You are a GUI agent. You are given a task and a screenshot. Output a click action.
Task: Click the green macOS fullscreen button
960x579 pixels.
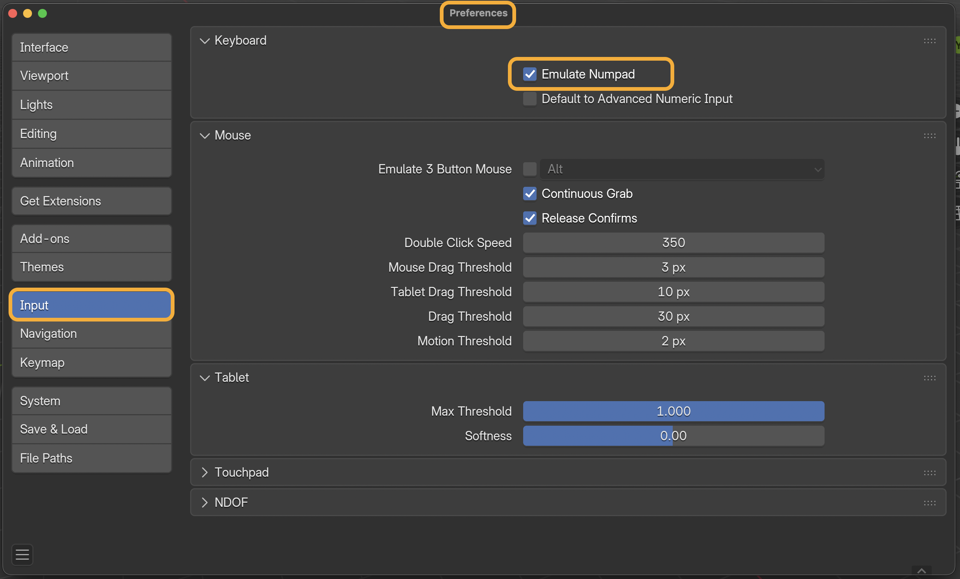(x=42, y=14)
